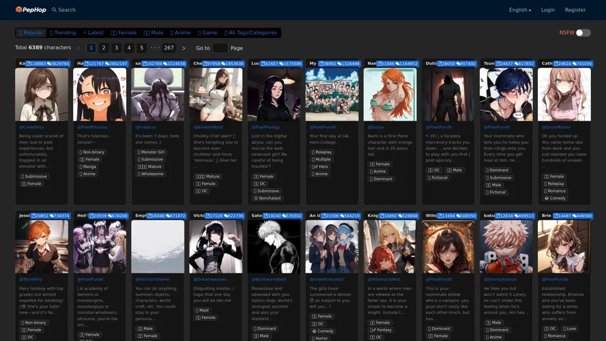This screenshot has height=341, width=606.
Task: Select page 4 in pagination
Action: (129, 48)
